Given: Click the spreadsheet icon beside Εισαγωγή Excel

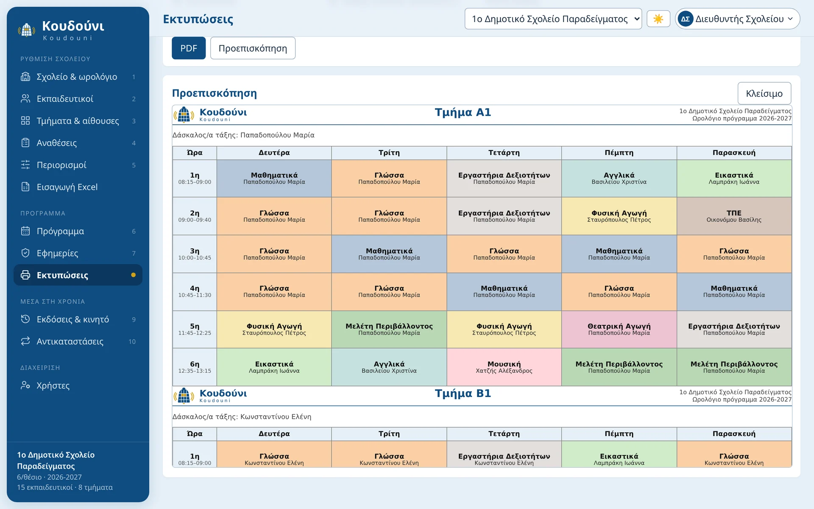Looking at the screenshot, I should (x=25, y=187).
